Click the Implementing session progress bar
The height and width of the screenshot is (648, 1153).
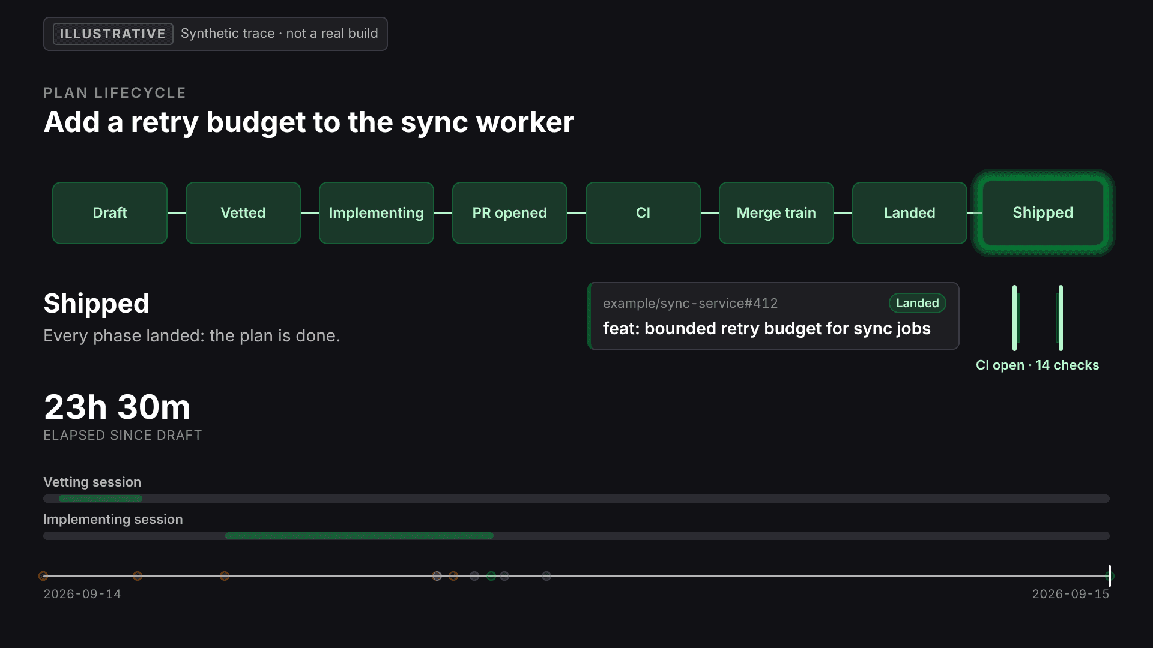[576, 536]
